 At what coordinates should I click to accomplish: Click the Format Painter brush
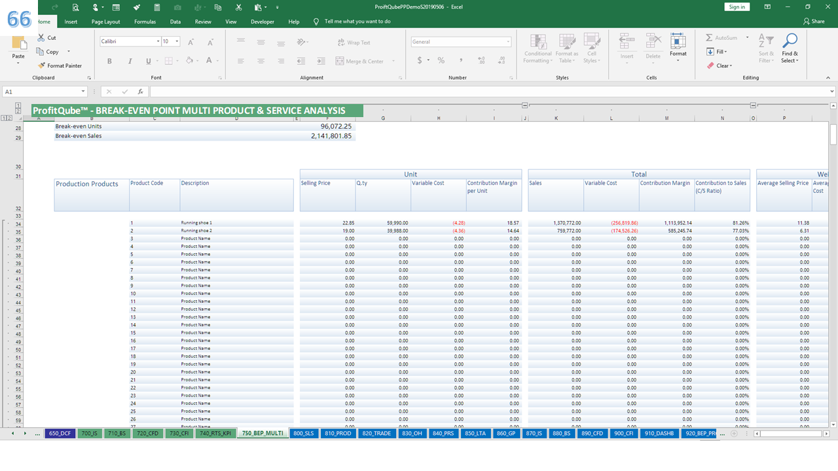(60, 65)
